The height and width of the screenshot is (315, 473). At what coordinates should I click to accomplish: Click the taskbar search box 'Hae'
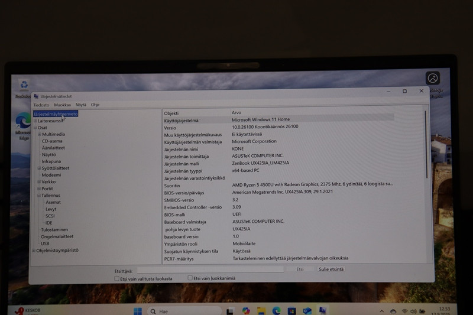coord(184,311)
